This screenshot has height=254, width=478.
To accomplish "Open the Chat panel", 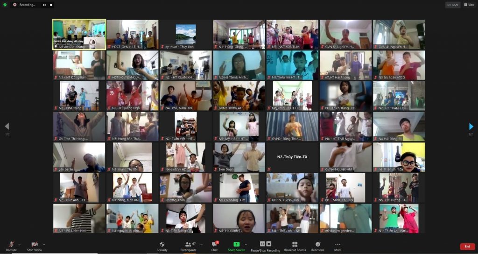I will tap(215, 247).
